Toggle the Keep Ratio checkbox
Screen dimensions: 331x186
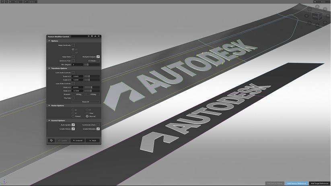73,57
